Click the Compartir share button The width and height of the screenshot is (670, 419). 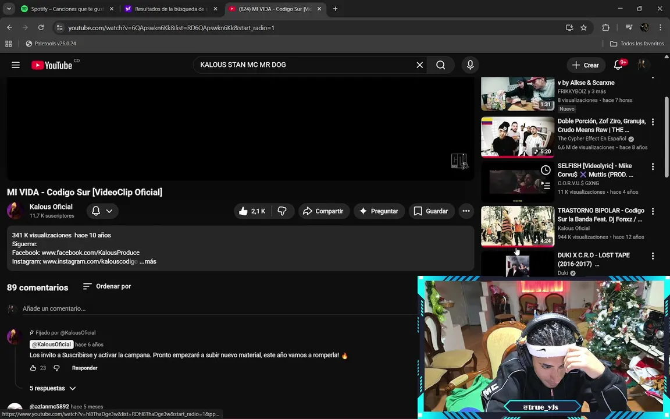click(323, 211)
